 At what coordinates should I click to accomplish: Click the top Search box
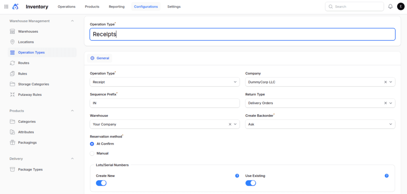coord(354,6)
